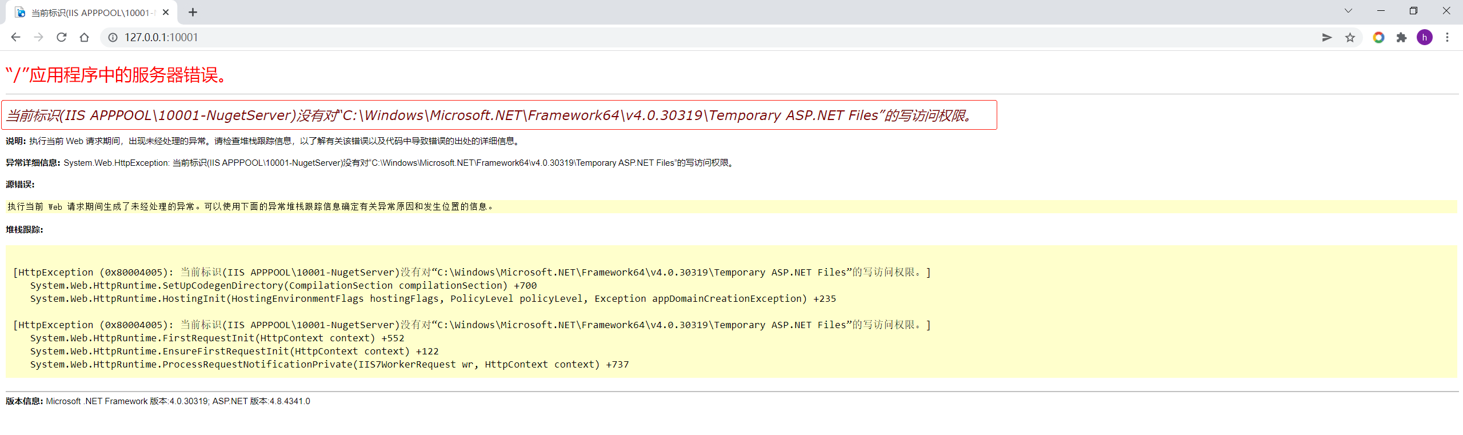Click the SetUpCodegenDirectory +700 stack line

coord(283,286)
